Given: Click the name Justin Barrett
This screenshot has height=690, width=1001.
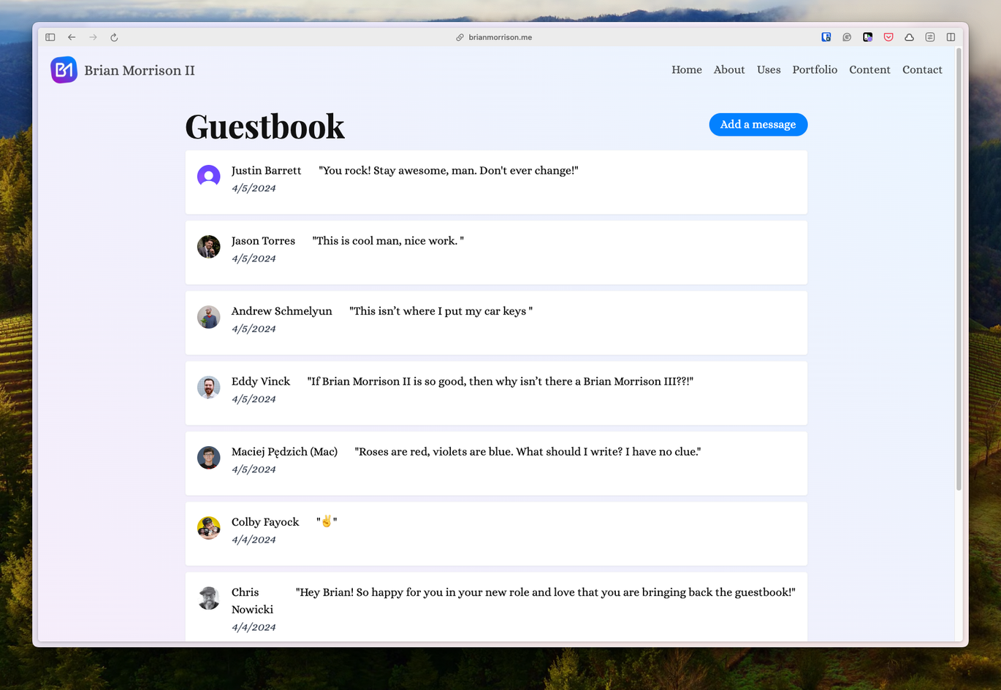Looking at the screenshot, I should pos(266,171).
